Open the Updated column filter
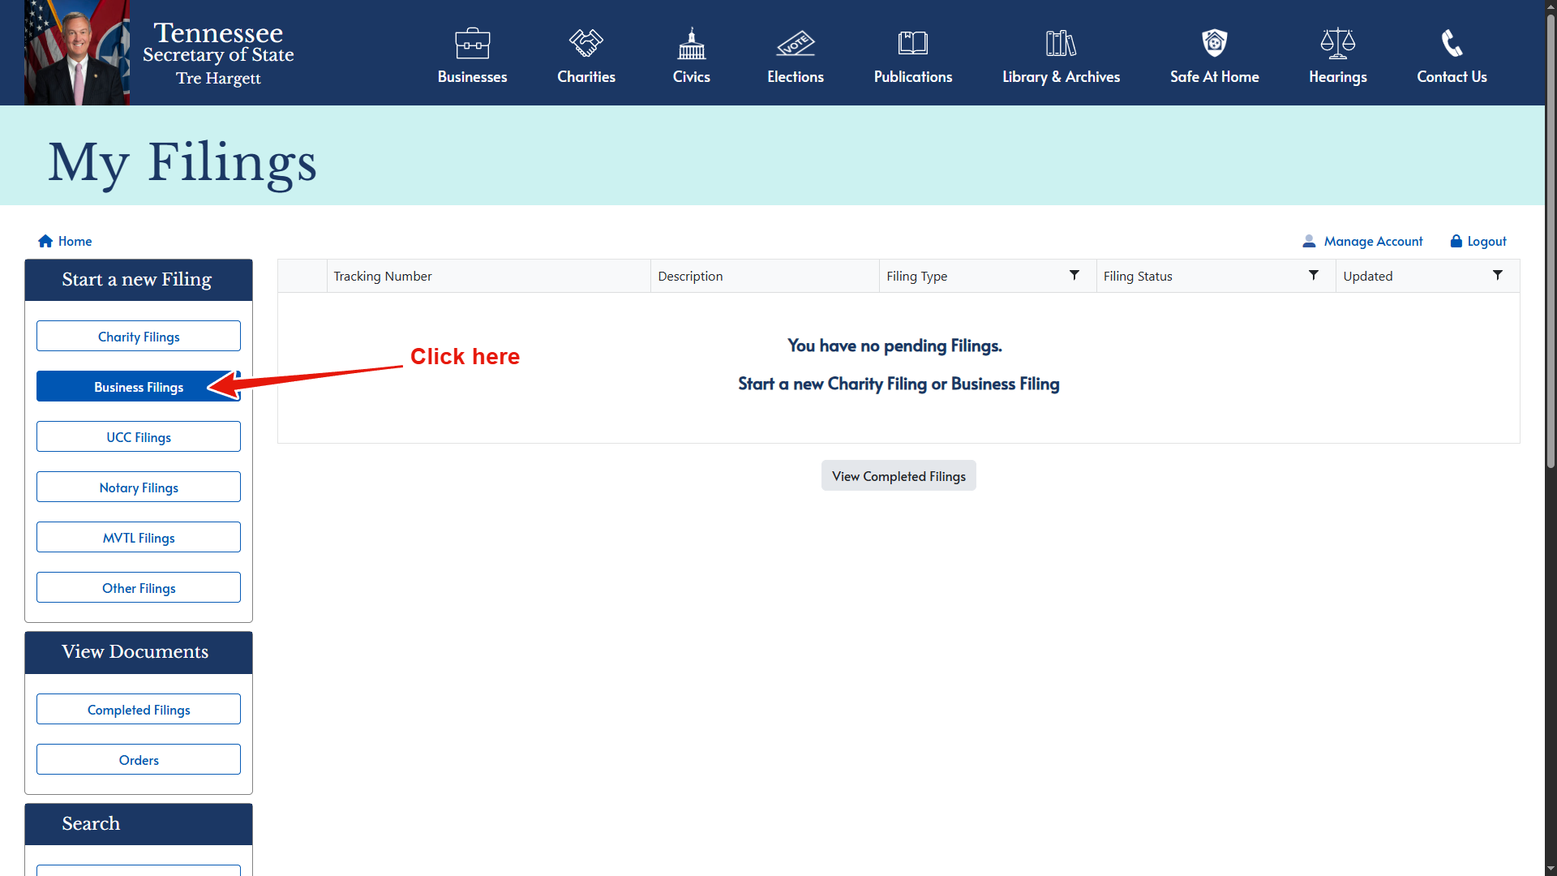This screenshot has width=1557, height=876. [1497, 276]
